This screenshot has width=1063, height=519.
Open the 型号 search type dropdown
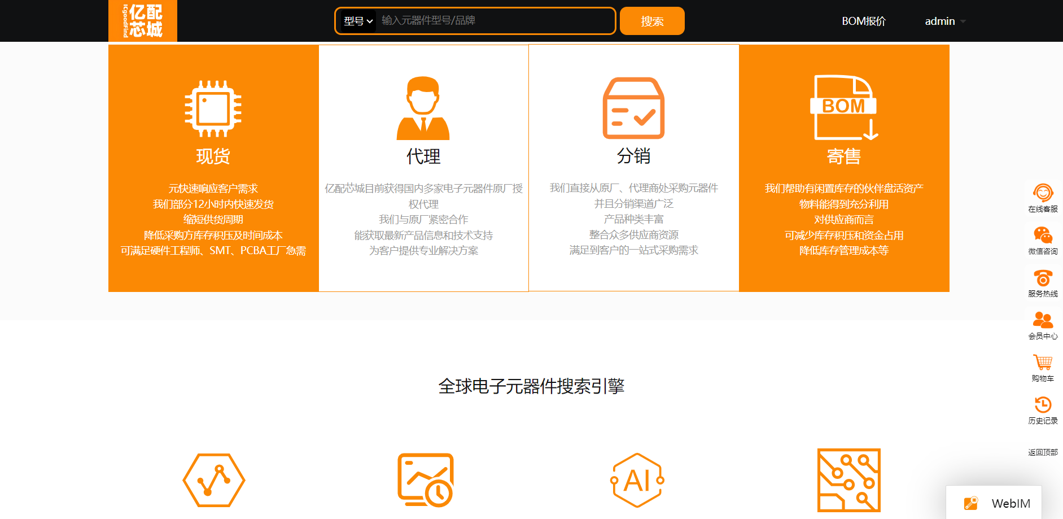pos(358,21)
